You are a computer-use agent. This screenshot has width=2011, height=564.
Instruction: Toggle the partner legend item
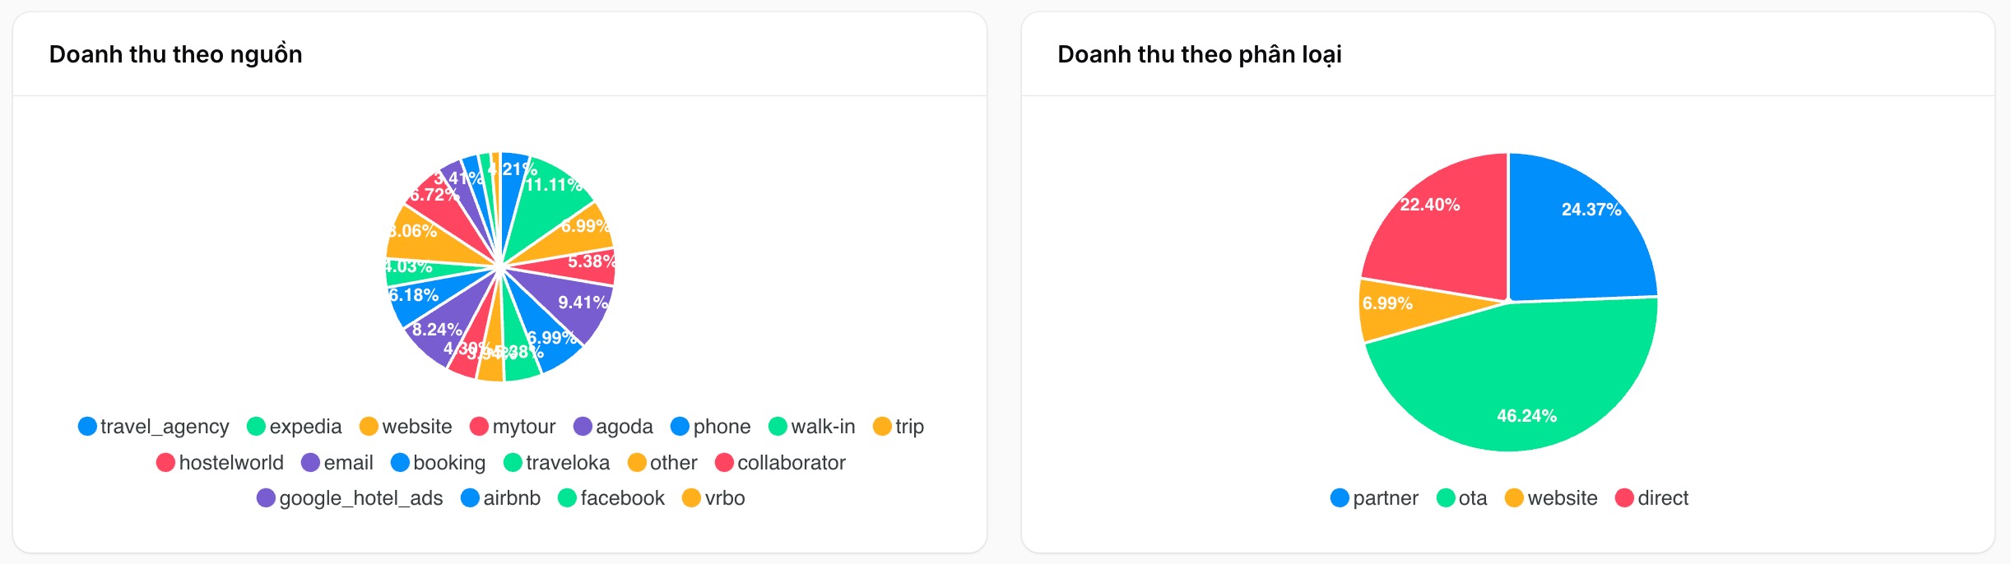1375,498
